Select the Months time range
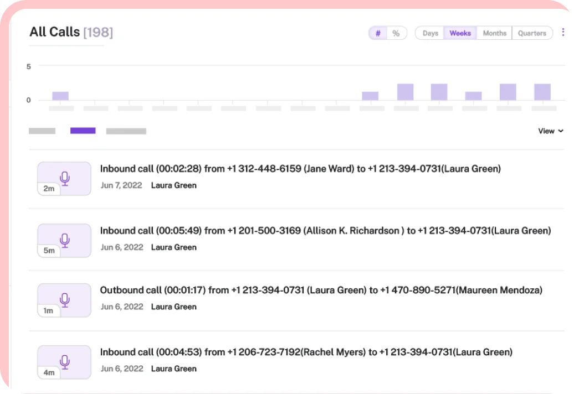574x394 pixels. (x=495, y=33)
